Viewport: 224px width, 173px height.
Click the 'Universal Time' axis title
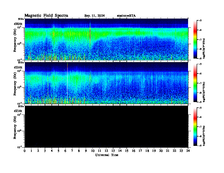tap(107, 155)
